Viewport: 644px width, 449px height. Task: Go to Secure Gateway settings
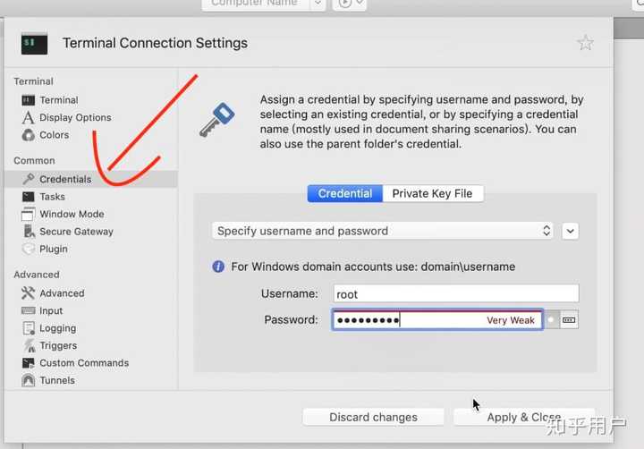[76, 232]
